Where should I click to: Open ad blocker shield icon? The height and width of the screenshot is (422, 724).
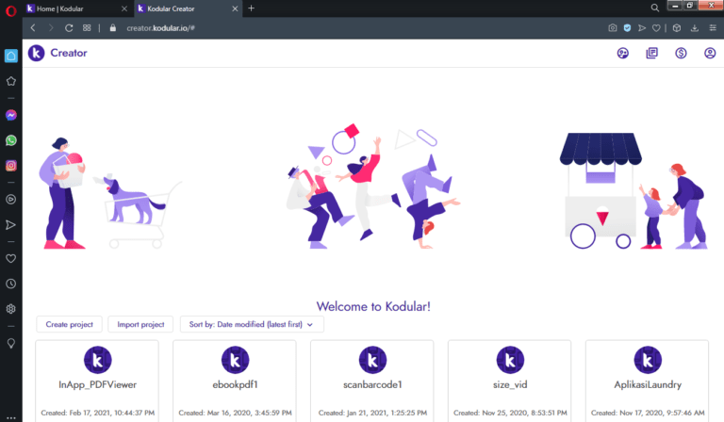(627, 28)
